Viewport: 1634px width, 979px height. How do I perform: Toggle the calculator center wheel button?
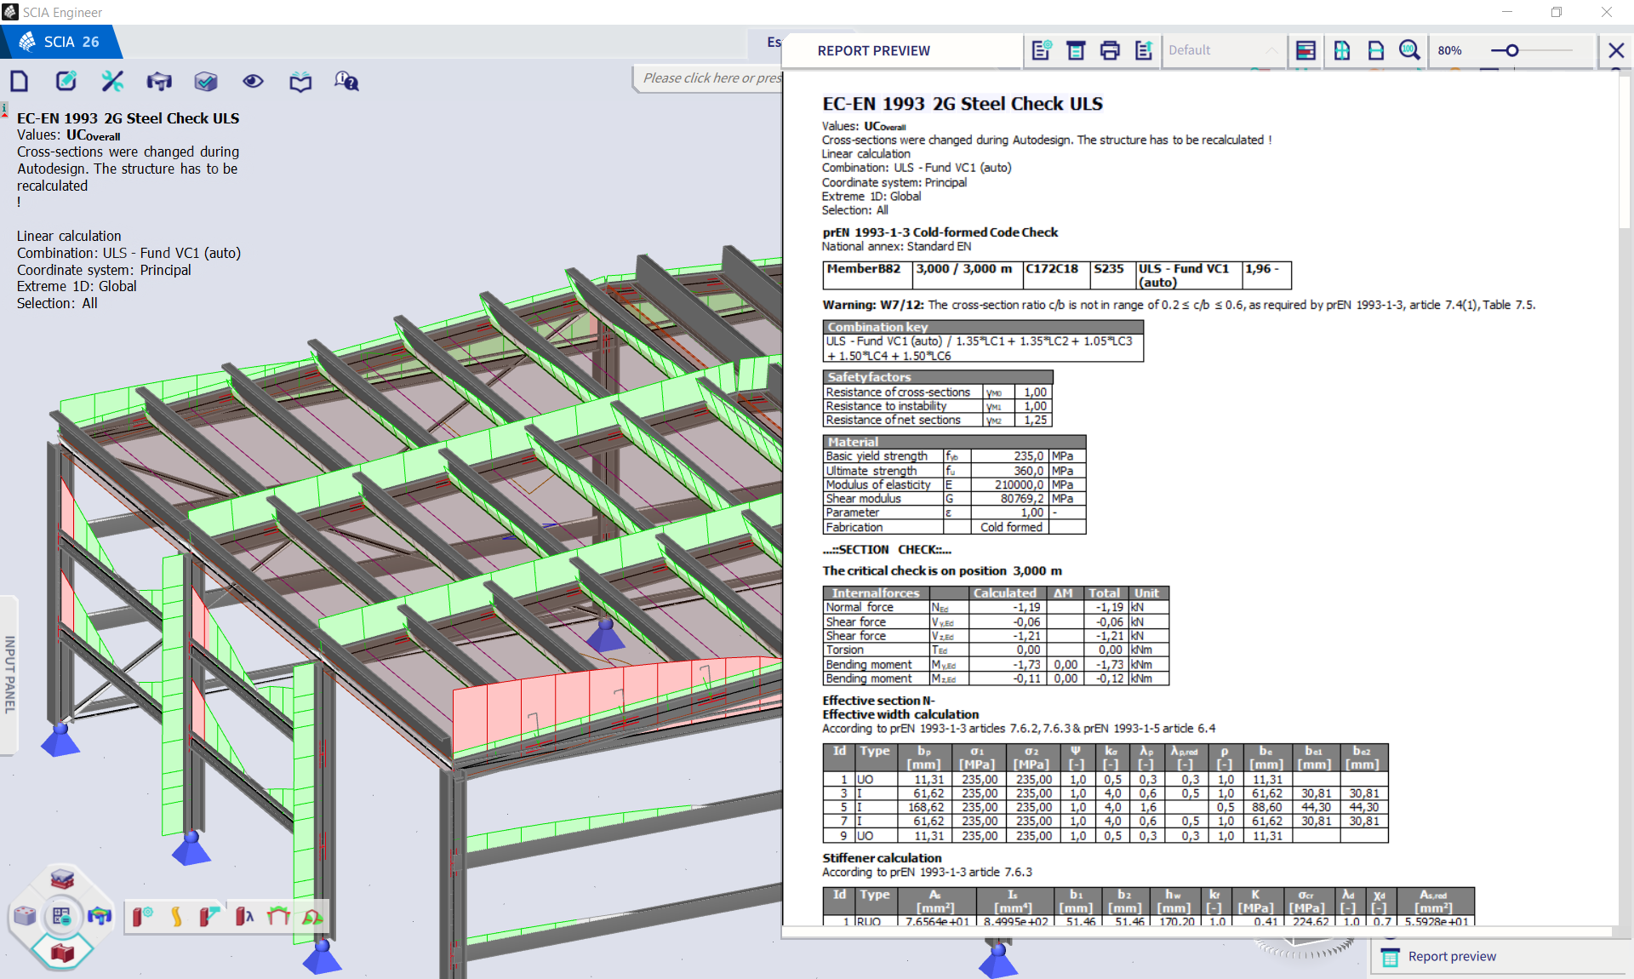point(61,916)
